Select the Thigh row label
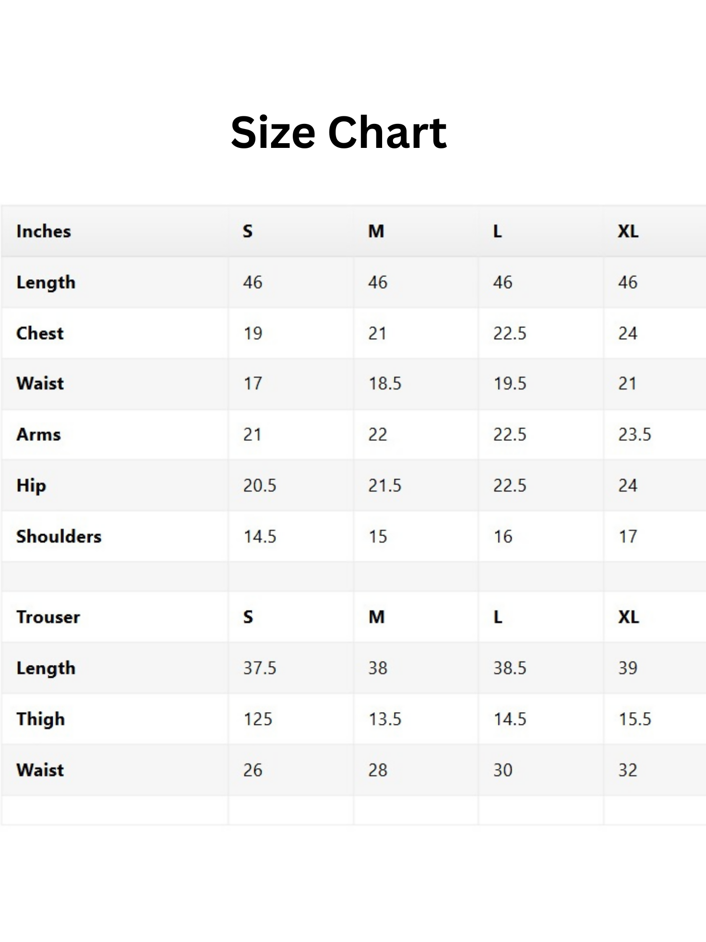Screen dimensions: 706x942 tap(41, 719)
